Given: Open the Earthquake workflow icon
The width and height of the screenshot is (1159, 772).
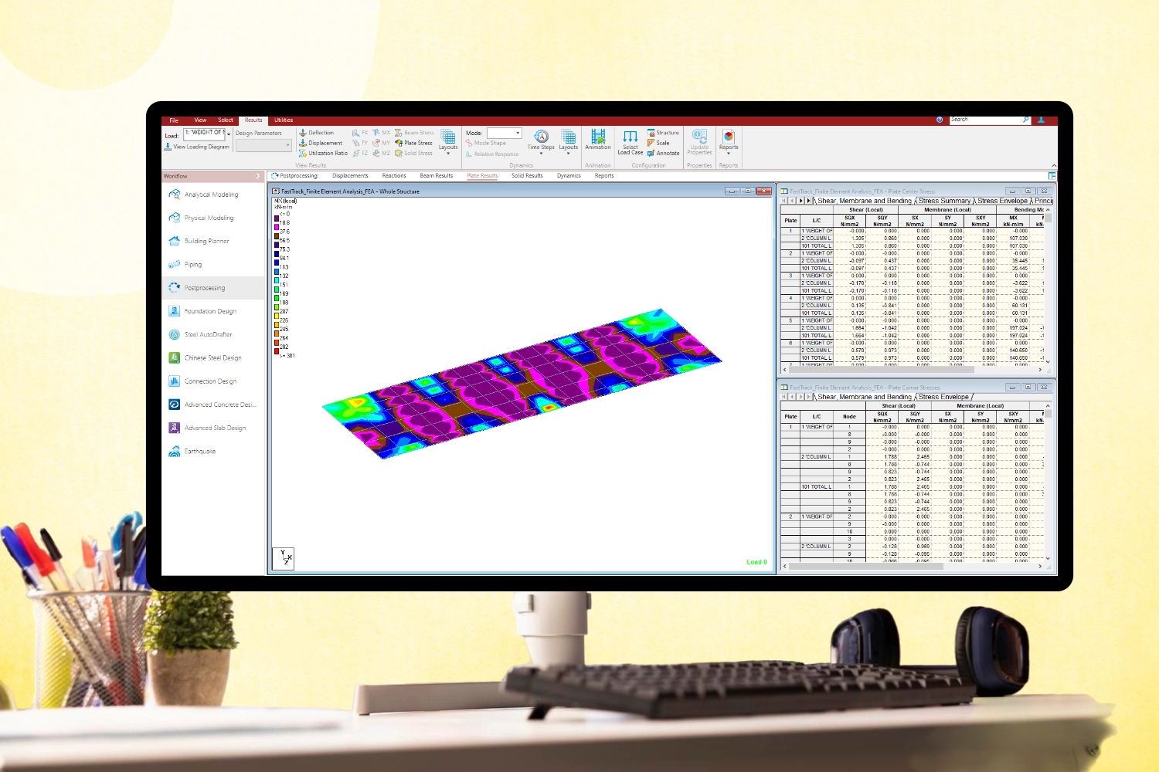Looking at the screenshot, I should click(175, 452).
